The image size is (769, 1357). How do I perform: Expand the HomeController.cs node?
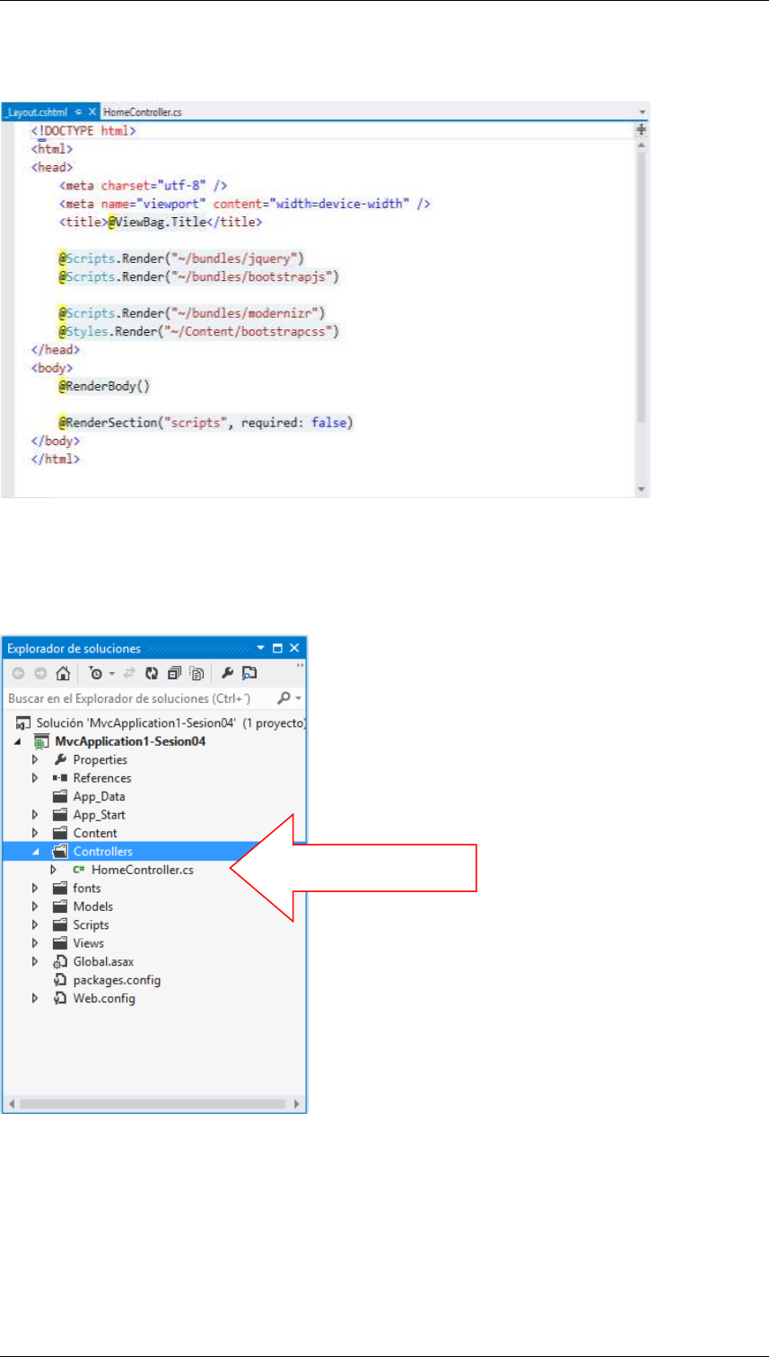(54, 870)
